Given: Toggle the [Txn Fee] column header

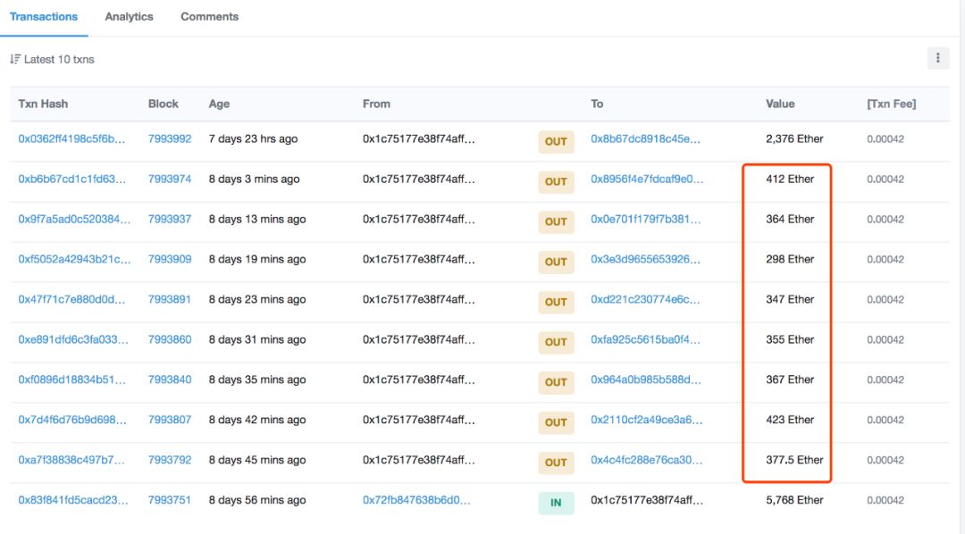Looking at the screenshot, I should coord(891,104).
